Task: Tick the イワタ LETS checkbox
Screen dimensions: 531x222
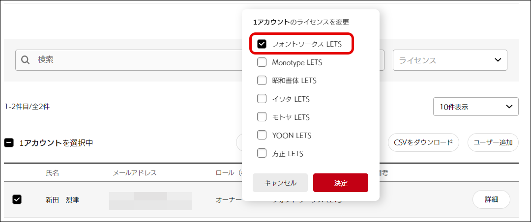Action: click(x=262, y=99)
